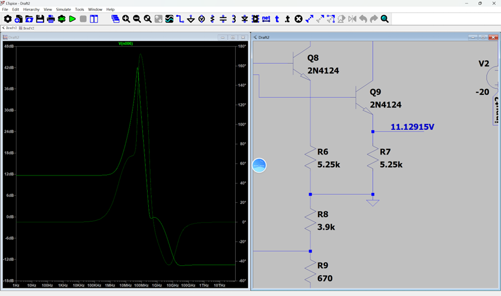Zoom in with magnifier plus
Screen dimensions: 501x296
click(126, 19)
